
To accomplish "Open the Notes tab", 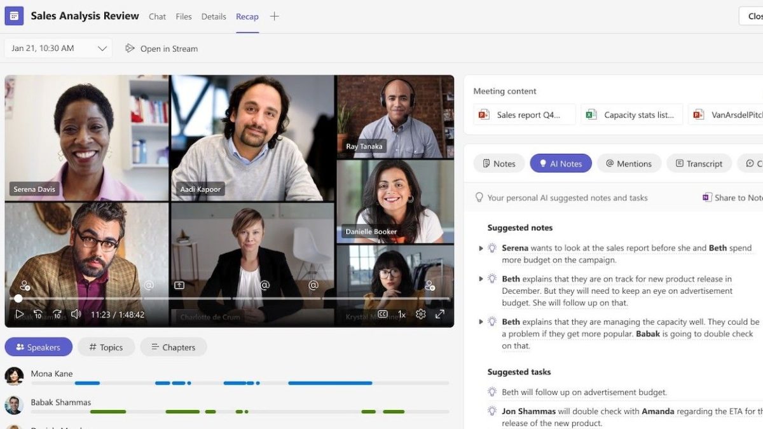I will coord(499,163).
